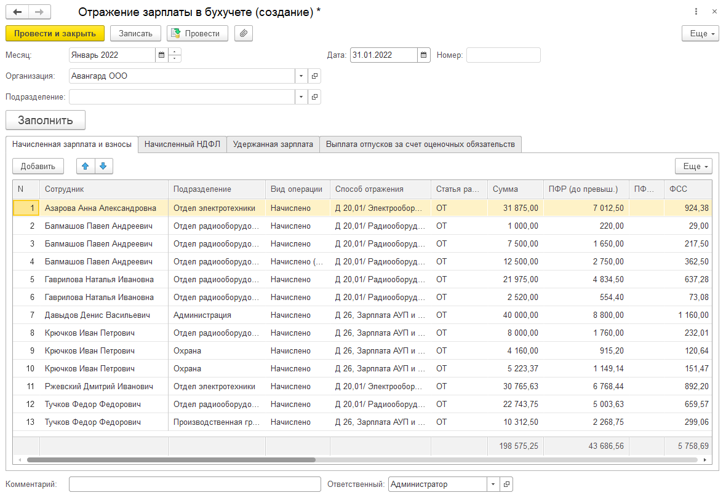This screenshot has height=498, width=726.
Task: Expand the Ответственный dropdown list
Action: [x=493, y=484]
